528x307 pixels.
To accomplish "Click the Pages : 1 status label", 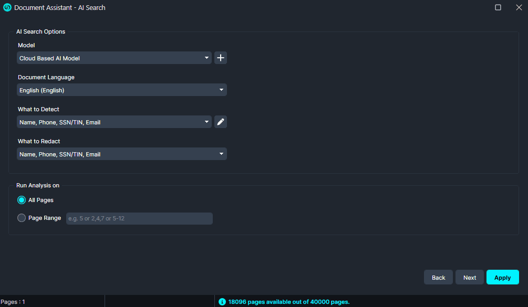I will pyautogui.click(x=13, y=301).
